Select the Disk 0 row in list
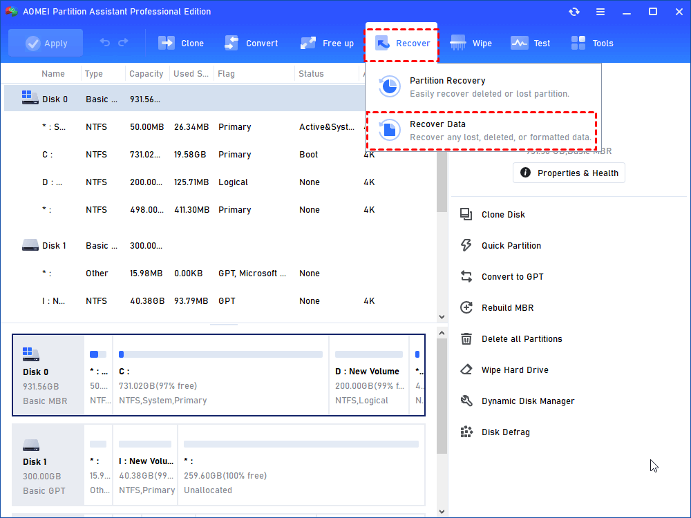Screen dimensions: 691x518 (184, 99)
